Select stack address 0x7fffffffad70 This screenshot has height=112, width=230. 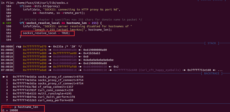coord(34,47)
